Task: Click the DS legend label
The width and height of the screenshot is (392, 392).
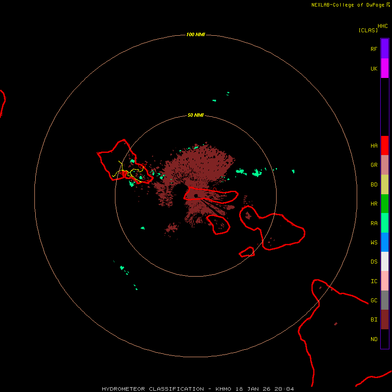Action: (x=374, y=262)
